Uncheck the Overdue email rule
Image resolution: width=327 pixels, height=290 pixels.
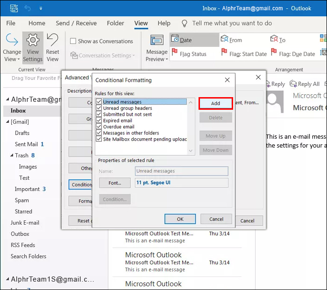tap(99, 127)
